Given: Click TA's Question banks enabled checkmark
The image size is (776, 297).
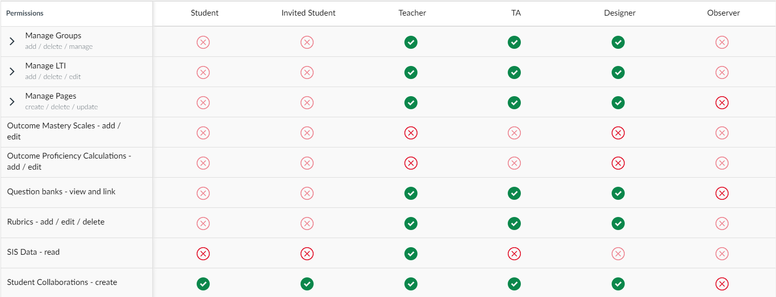Looking at the screenshot, I should click(514, 193).
